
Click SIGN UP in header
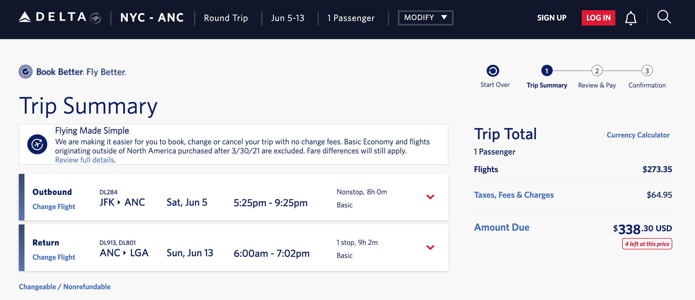[x=552, y=18]
